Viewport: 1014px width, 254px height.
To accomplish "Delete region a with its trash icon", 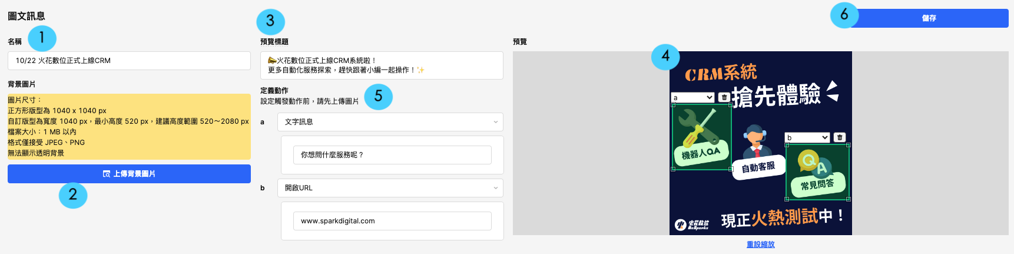I will pyautogui.click(x=724, y=97).
